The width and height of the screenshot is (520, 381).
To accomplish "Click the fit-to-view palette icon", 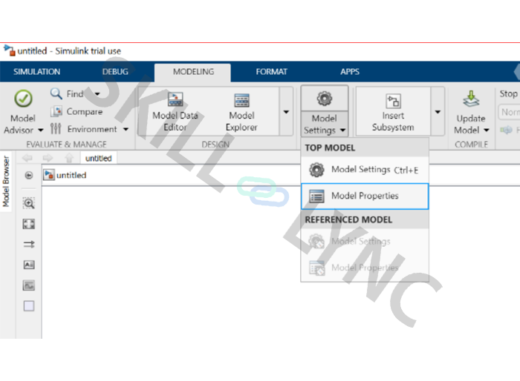I will tap(29, 224).
